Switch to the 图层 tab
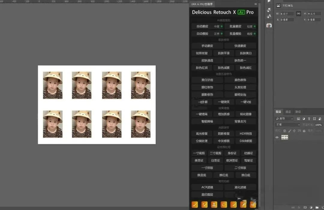 tap(278, 112)
